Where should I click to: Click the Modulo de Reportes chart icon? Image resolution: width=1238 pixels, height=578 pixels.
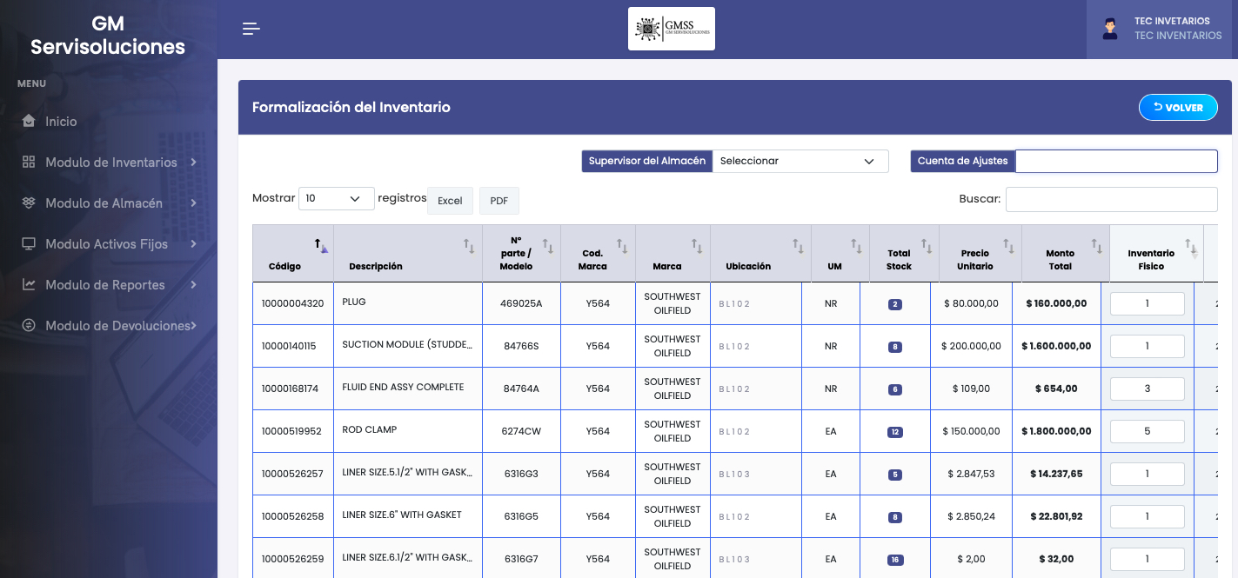click(x=29, y=285)
